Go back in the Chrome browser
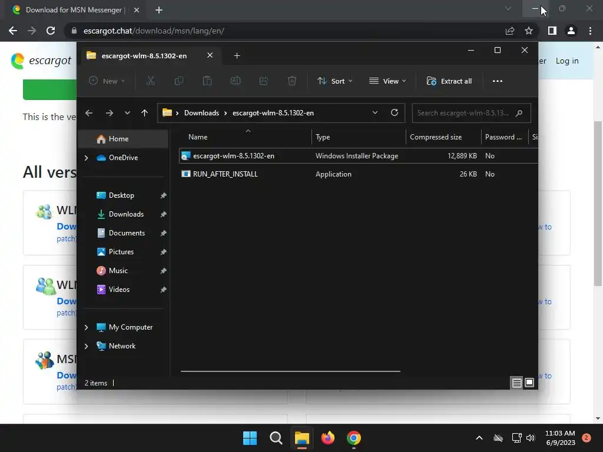 coord(13,31)
